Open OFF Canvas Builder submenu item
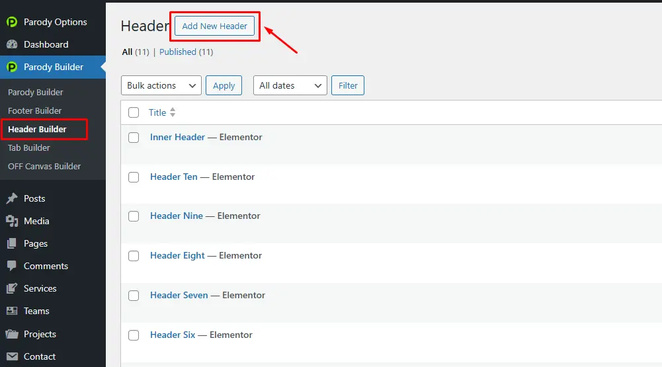Viewport: 662px width, 367px height. (44, 167)
